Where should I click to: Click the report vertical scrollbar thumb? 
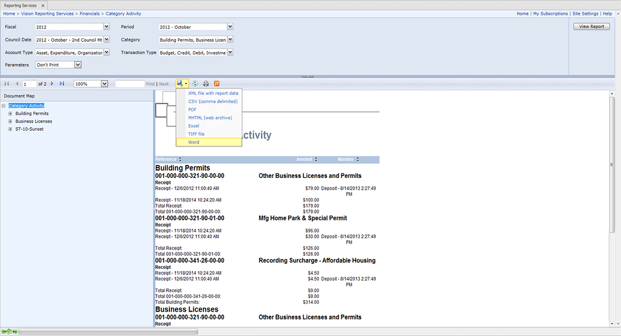611,165
